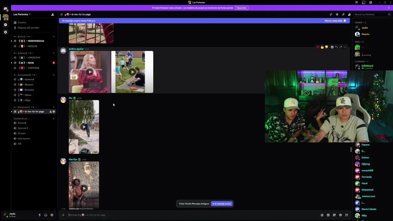The height and width of the screenshot is (221, 393).
Task: Open more options on andres aguilar's message
Action: point(345,47)
